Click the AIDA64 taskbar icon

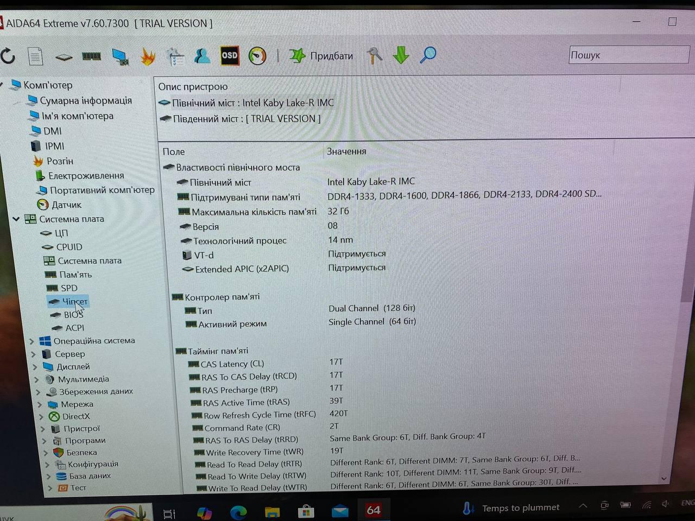point(374,510)
